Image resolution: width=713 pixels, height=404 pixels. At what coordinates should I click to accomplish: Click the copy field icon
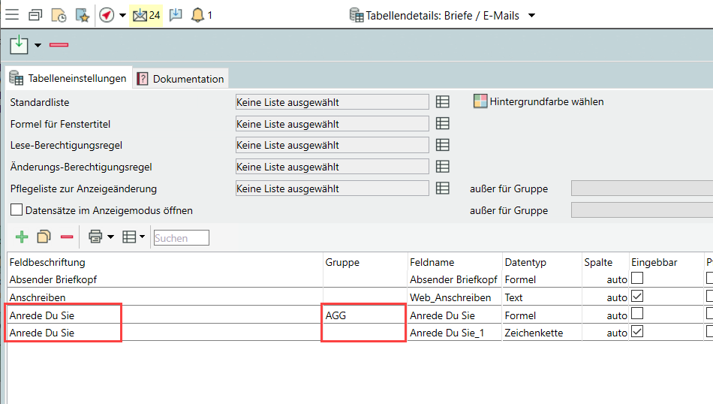(x=44, y=237)
